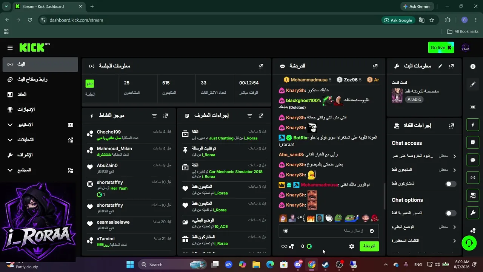Send message with green الدردشة button

pyautogui.click(x=369, y=246)
